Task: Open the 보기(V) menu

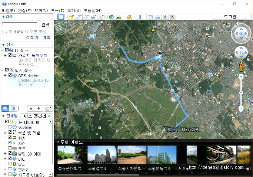Action: click(41, 11)
